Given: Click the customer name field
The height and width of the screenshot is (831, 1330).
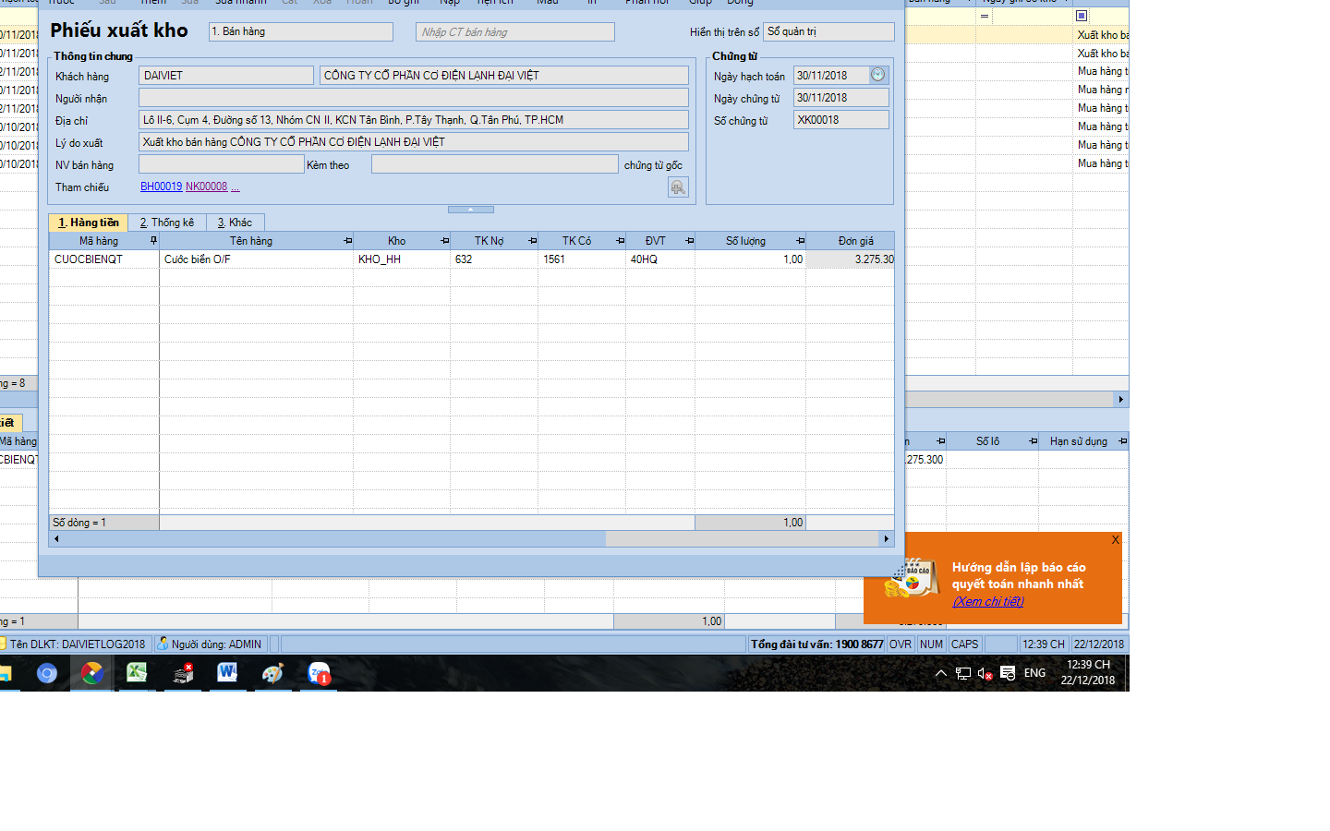Looking at the screenshot, I should point(504,76).
